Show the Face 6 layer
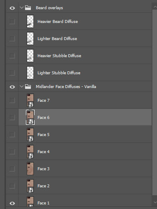 12,117
